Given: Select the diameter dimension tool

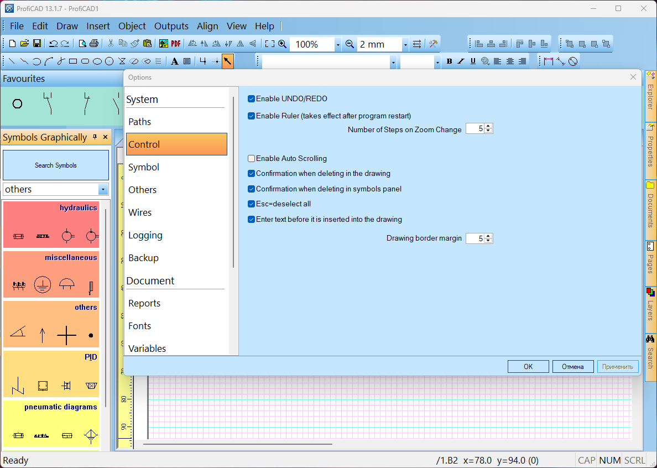Looking at the screenshot, I should pyautogui.click(x=573, y=61).
